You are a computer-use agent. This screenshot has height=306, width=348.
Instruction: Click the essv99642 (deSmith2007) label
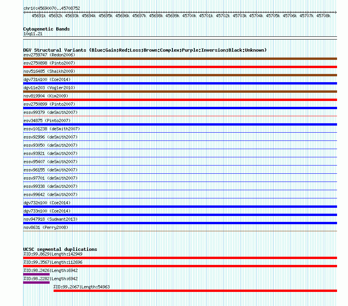pyautogui.click(x=50, y=194)
